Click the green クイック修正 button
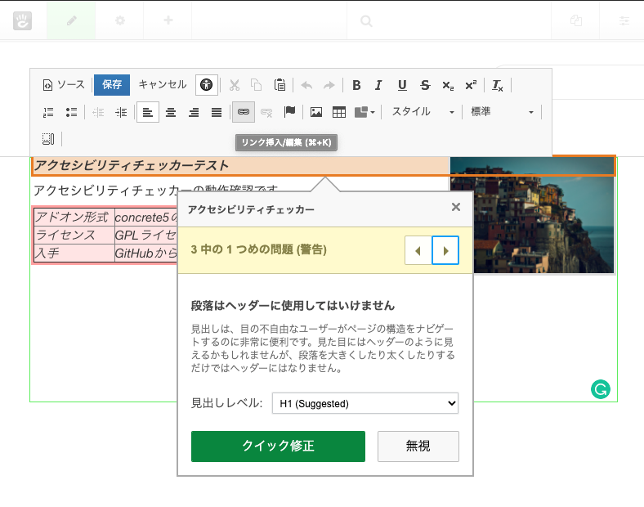The image size is (644, 507). [x=278, y=446]
